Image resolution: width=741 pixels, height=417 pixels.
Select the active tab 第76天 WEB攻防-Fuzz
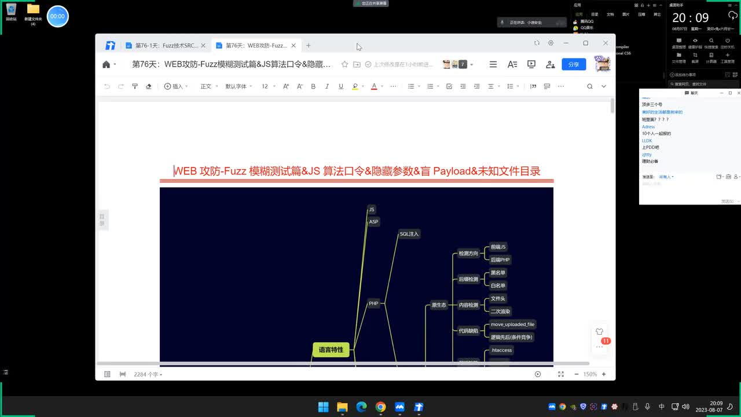pyautogui.click(x=256, y=45)
